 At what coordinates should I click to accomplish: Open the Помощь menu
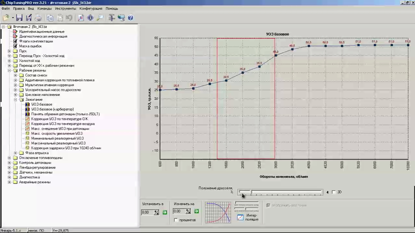coord(112,8)
